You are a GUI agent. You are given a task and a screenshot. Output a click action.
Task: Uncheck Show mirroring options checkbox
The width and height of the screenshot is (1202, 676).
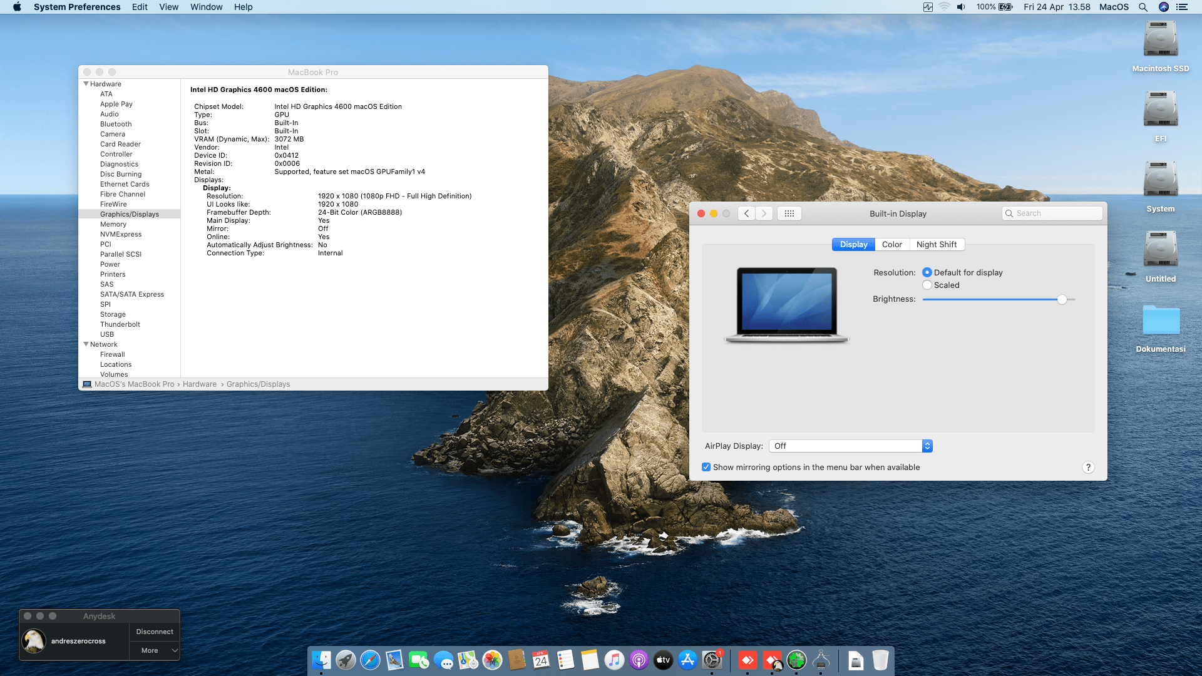click(x=706, y=468)
